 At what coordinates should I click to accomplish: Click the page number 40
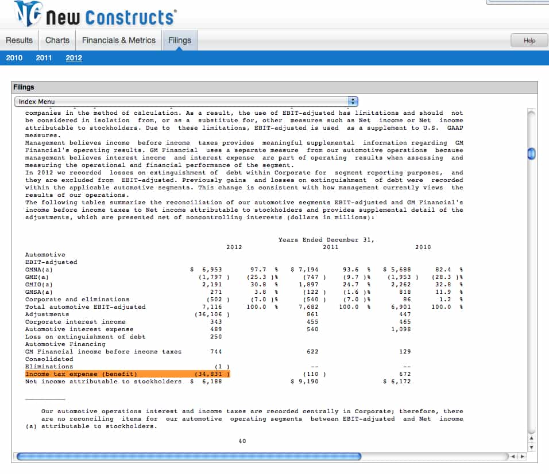(x=242, y=441)
